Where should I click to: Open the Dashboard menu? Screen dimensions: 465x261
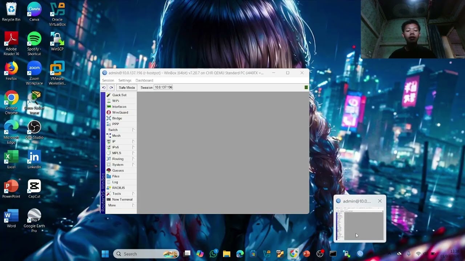(x=144, y=80)
